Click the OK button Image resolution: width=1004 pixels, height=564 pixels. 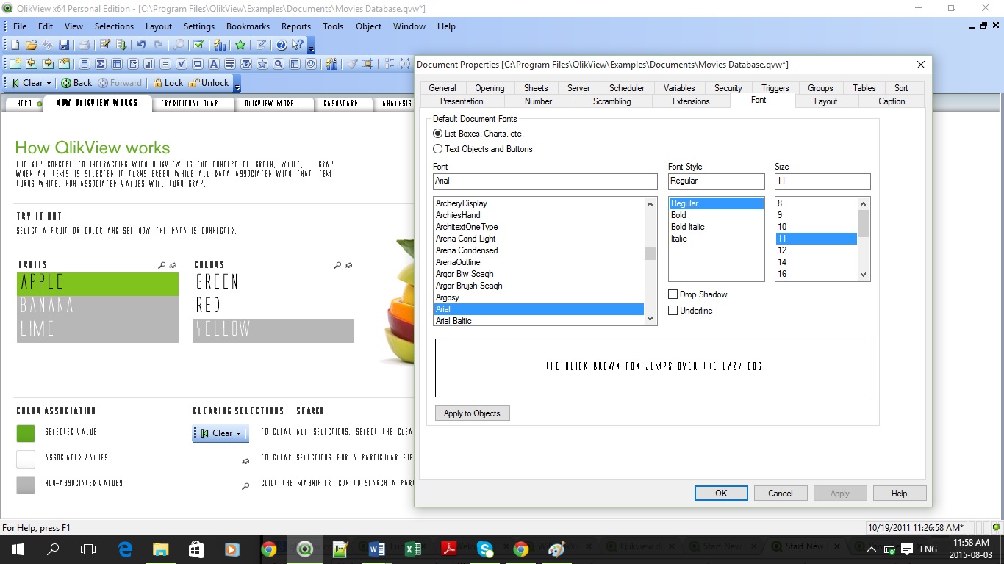tap(721, 493)
